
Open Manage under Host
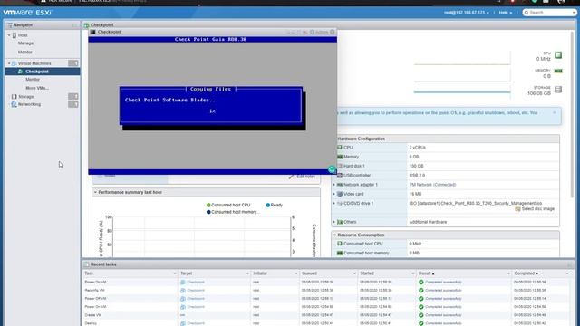(25, 43)
